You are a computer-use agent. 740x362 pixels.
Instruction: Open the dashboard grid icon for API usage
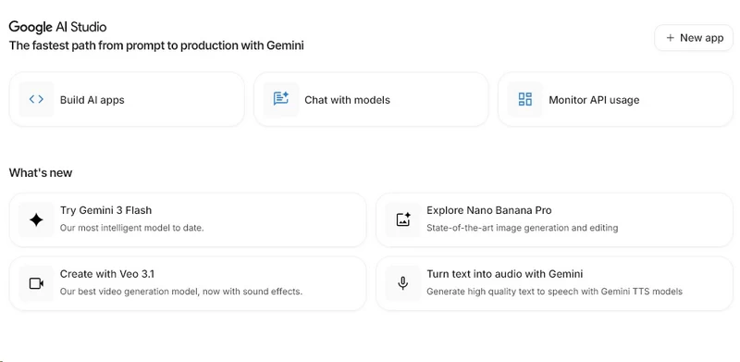coord(524,99)
